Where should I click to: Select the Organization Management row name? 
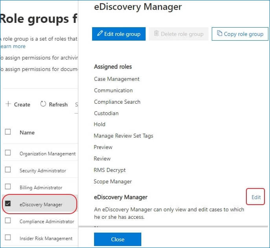[48, 154]
